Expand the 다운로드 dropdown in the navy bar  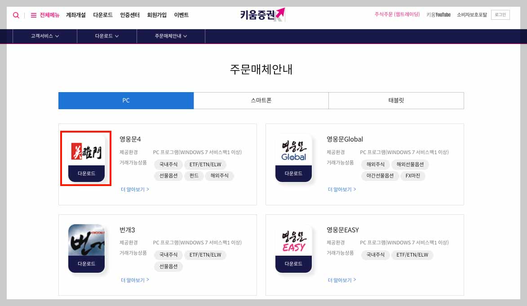(107, 36)
